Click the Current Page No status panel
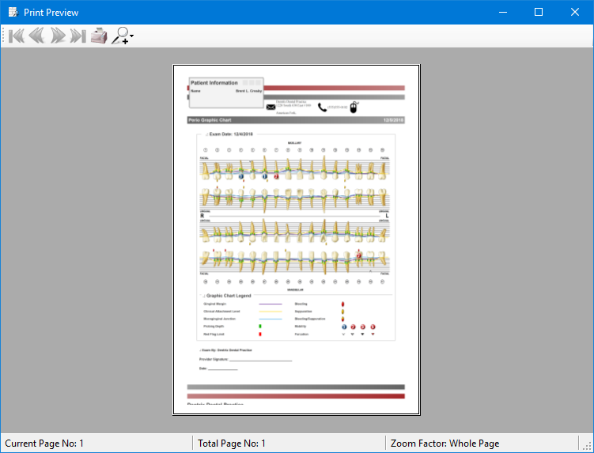The width and height of the screenshot is (594, 453). (x=95, y=444)
